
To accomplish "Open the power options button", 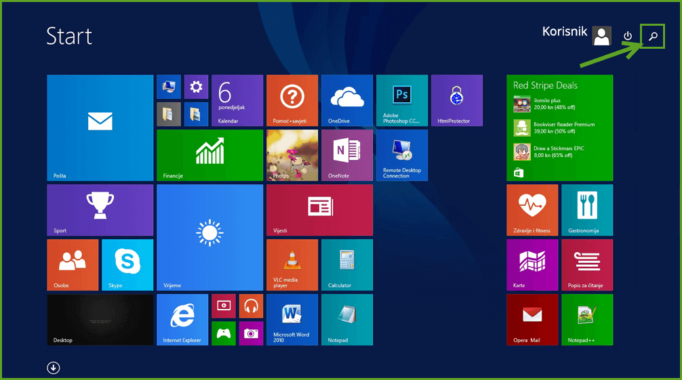I will [x=627, y=36].
